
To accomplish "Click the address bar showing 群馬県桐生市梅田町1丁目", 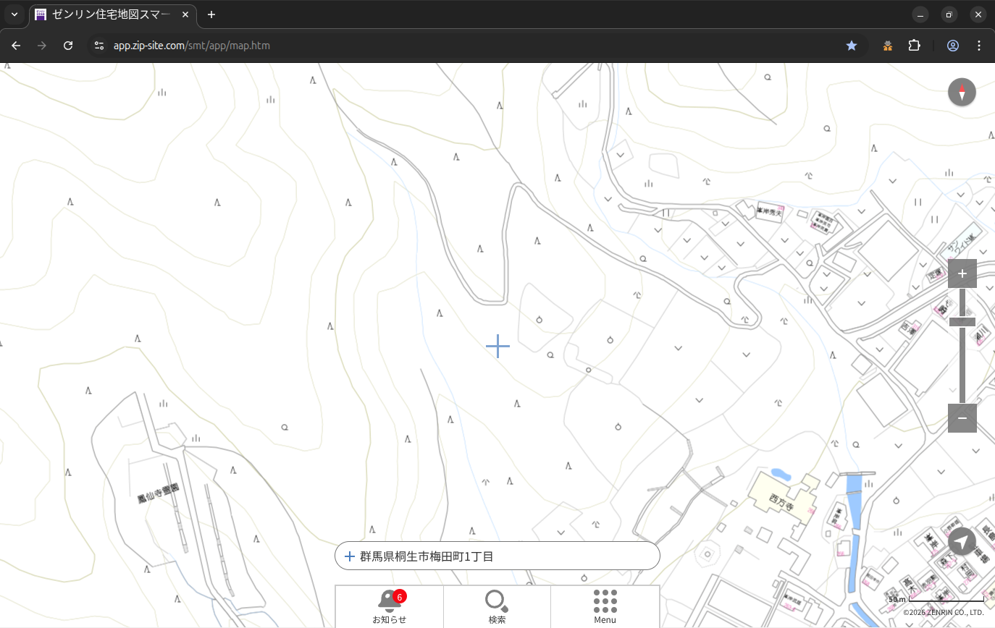I will pyautogui.click(x=497, y=556).
